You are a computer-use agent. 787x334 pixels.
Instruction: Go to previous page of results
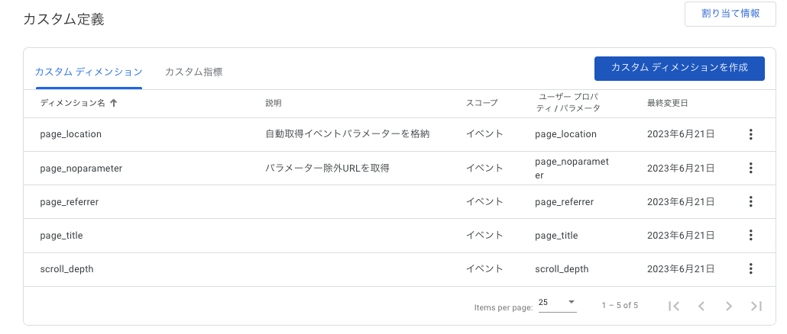point(701,306)
